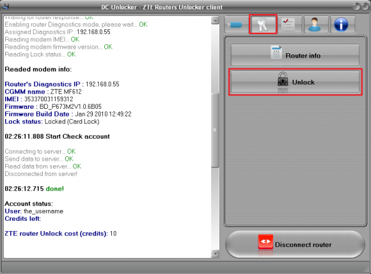The width and height of the screenshot is (371, 274).
Task: Minimize the DC-Unlocker window
Action: (x=356, y=6)
